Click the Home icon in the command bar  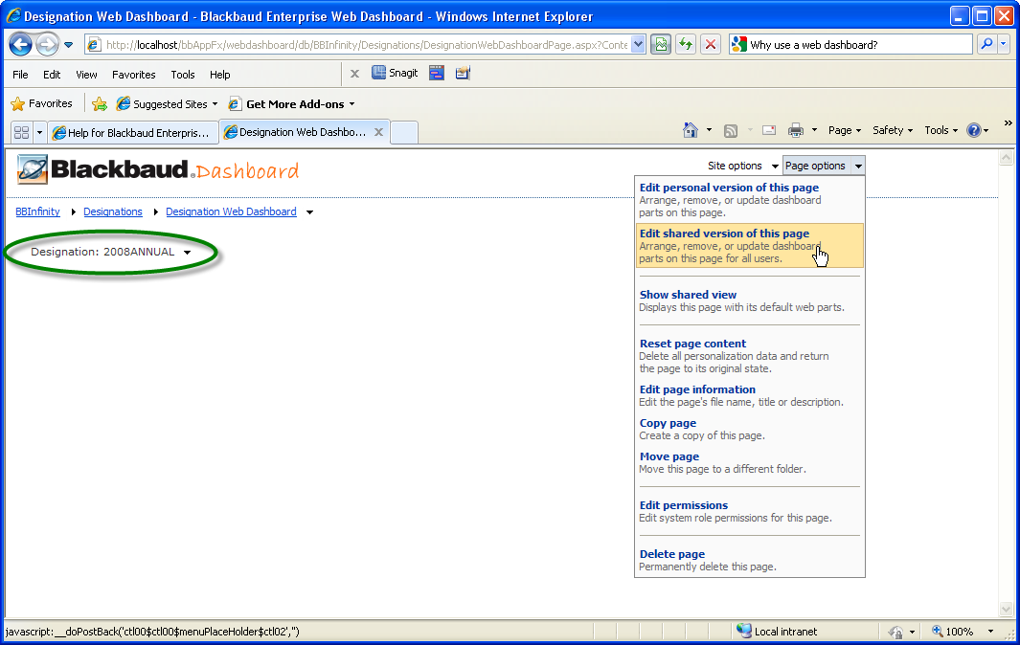[691, 130]
